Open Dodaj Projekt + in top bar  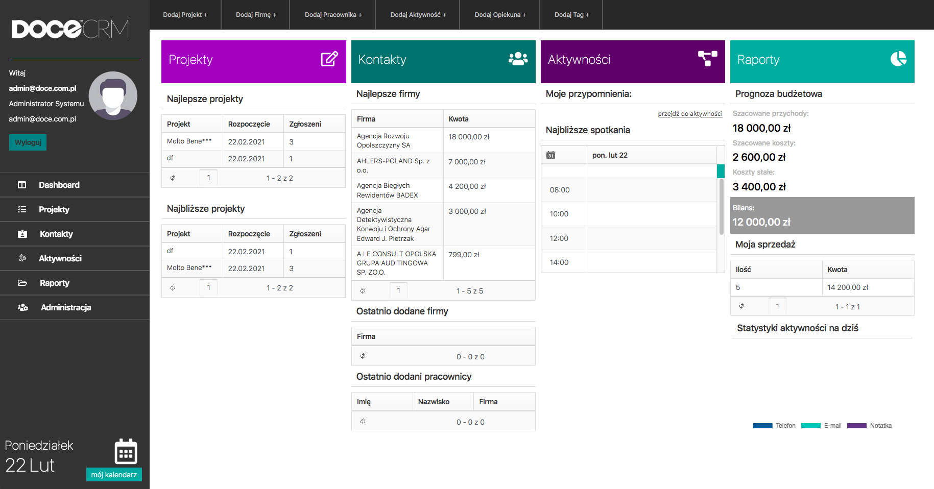185,15
